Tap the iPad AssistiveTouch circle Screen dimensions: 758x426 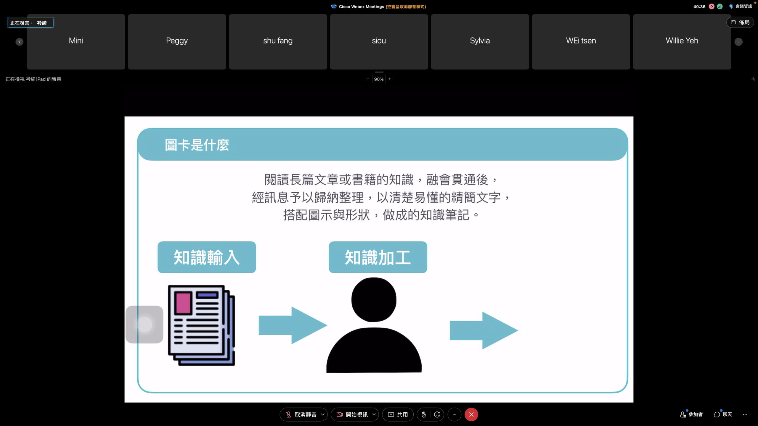click(x=144, y=325)
